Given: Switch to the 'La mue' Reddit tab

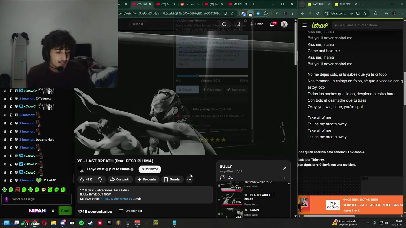Looking at the screenshot, I should (189, 4).
